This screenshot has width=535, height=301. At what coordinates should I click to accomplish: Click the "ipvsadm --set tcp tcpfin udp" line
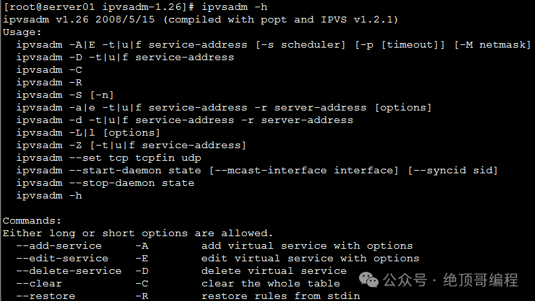coord(109,157)
